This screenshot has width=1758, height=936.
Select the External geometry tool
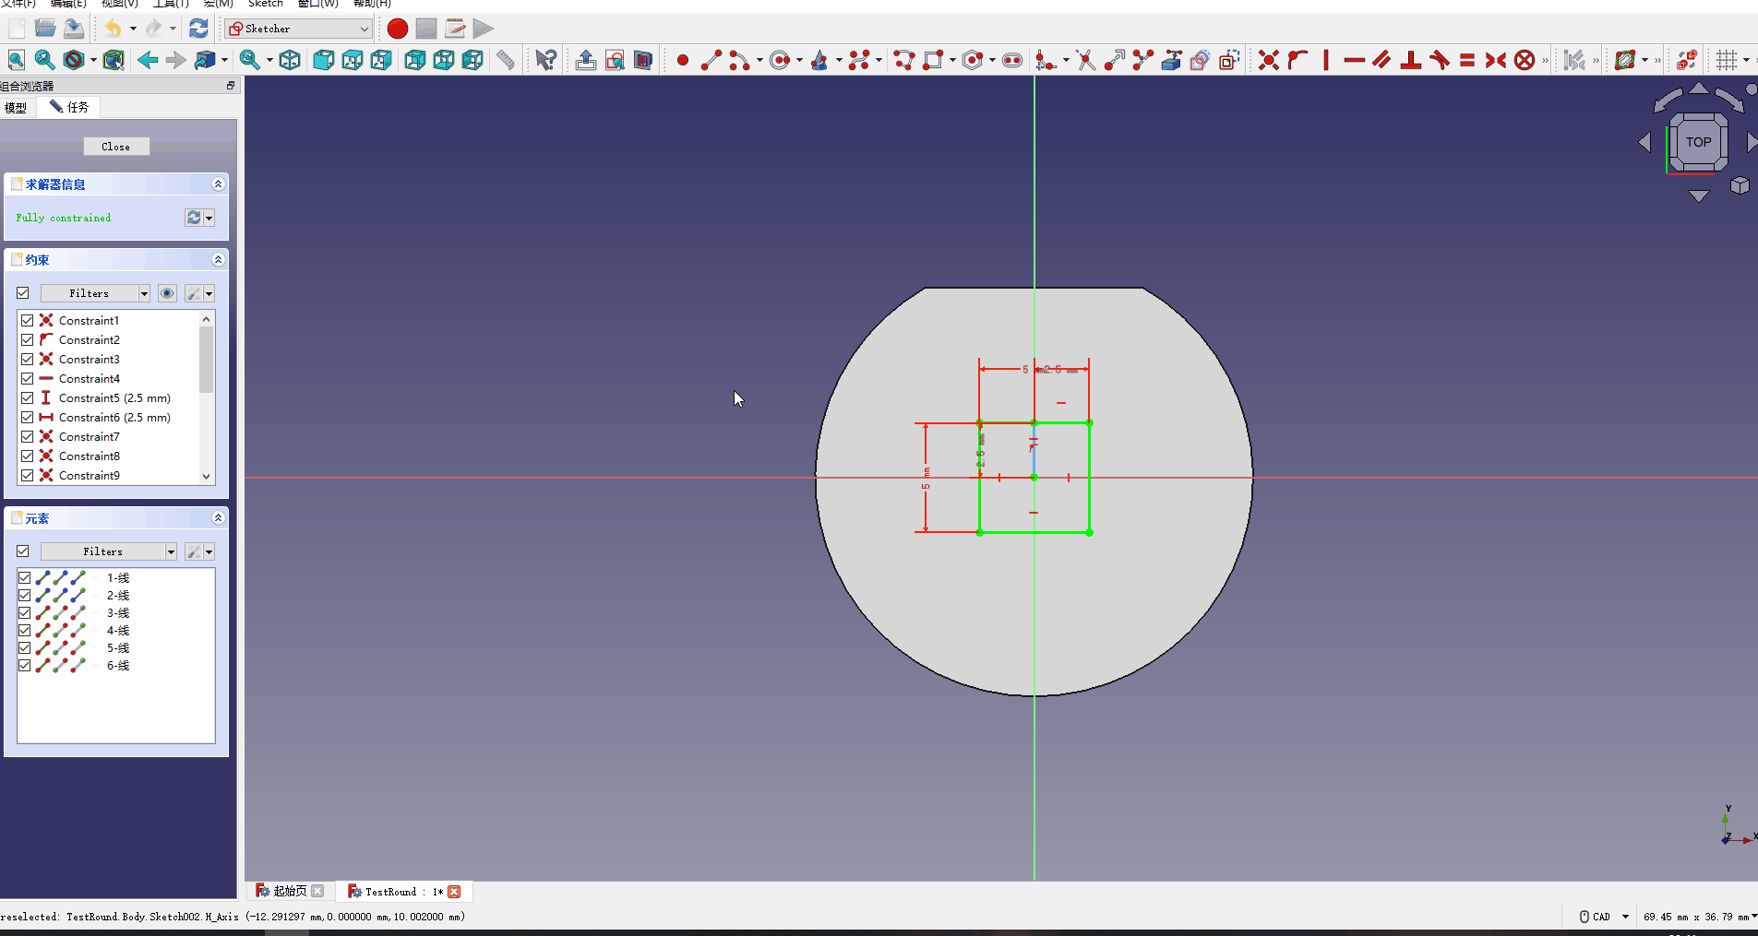(1172, 61)
